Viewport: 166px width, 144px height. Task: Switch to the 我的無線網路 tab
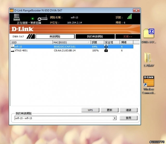click(95, 36)
